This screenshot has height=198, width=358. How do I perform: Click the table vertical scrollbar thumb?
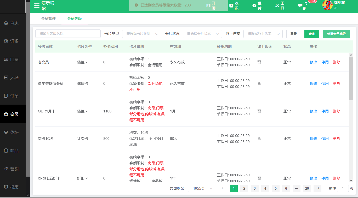click(351, 79)
